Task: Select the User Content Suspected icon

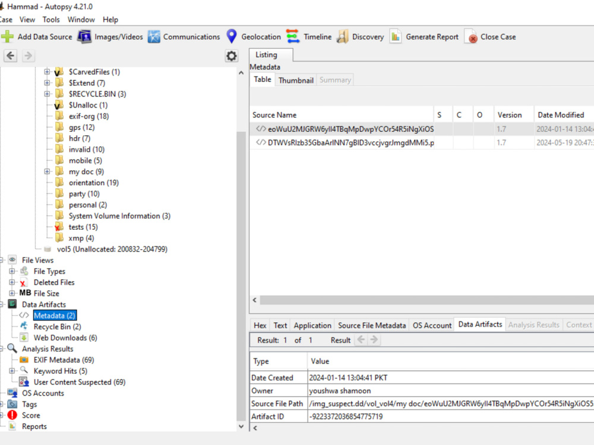Action: (x=24, y=382)
